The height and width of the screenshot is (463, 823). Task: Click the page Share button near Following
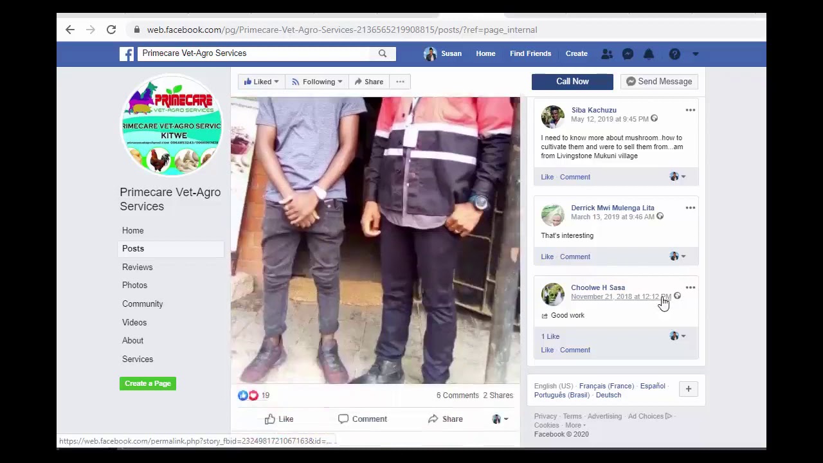pyautogui.click(x=368, y=82)
